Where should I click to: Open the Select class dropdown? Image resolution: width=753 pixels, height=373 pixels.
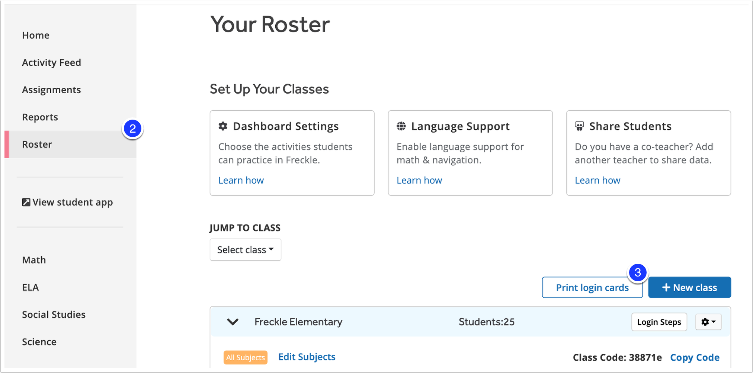coord(245,250)
